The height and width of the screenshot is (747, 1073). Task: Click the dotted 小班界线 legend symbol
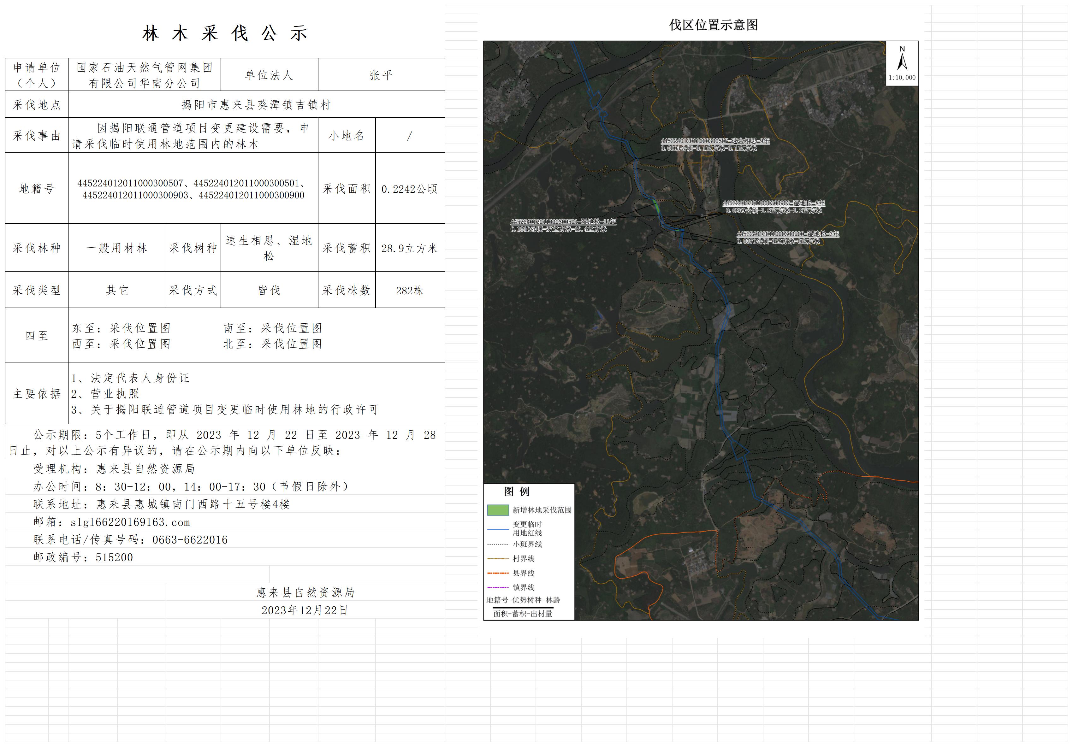(x=498, y=544)
